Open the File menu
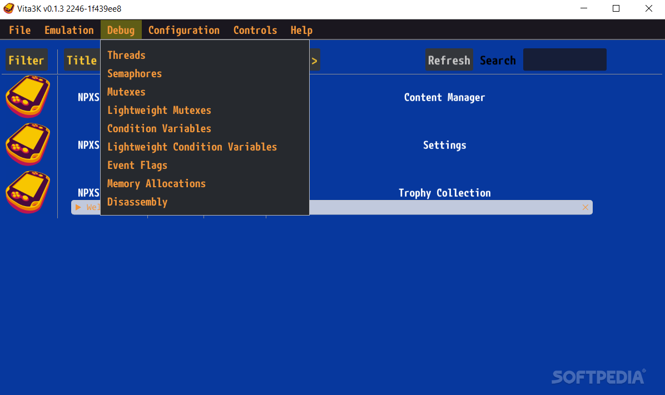Screen dimensions: 665x395 [19, 30]
